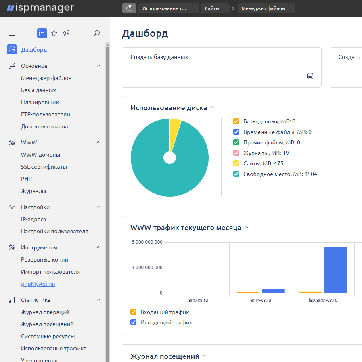The height and width of the screenshot is (362, 362).
Task: Open Использование трафика in the sidebar
Action: pos(54,348)
